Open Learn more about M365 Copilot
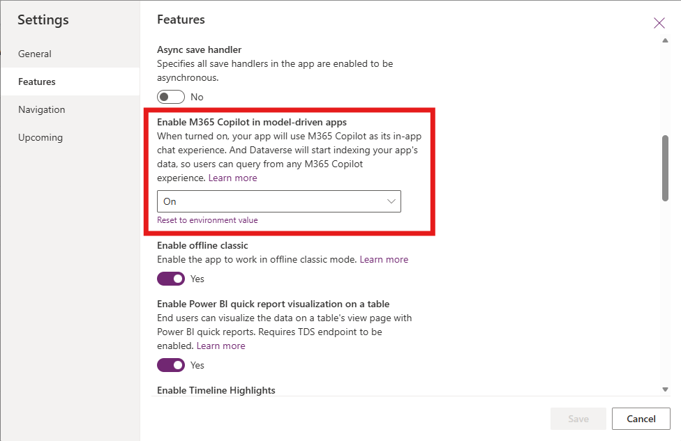This screenshot has width=681, height=441. click(232, 178)
